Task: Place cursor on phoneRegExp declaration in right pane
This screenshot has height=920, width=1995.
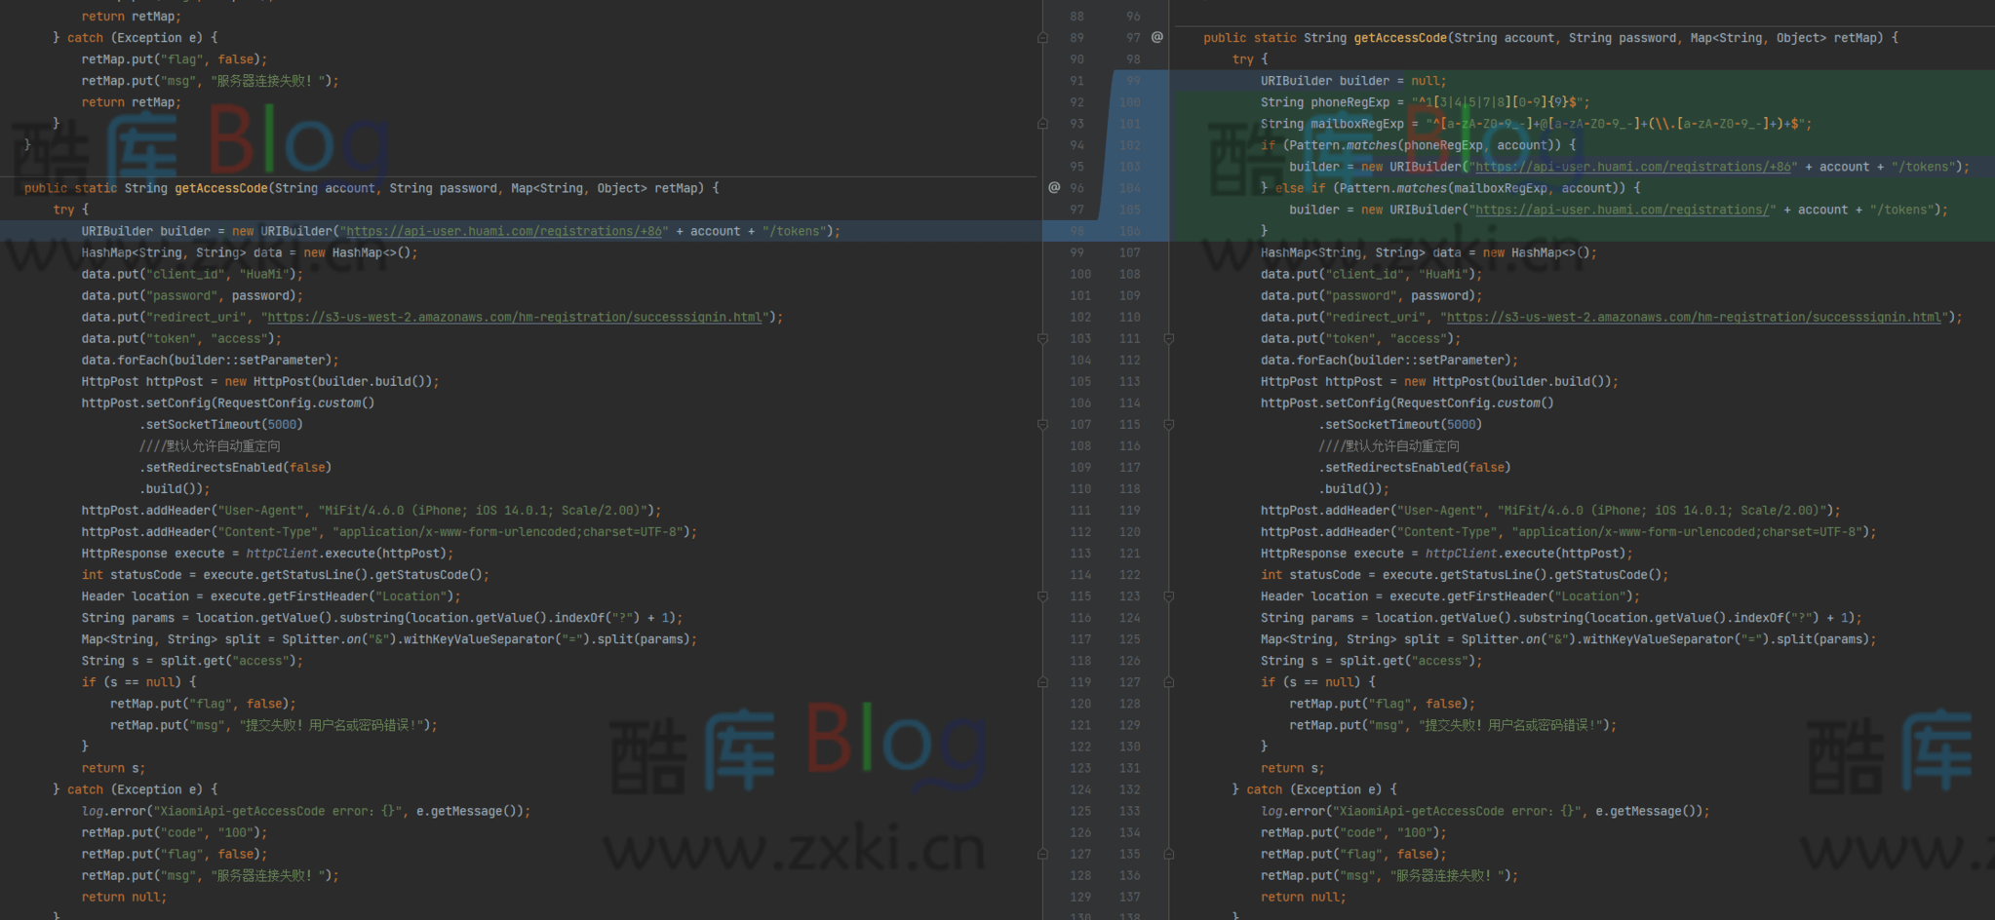Action: point(1349,102)
